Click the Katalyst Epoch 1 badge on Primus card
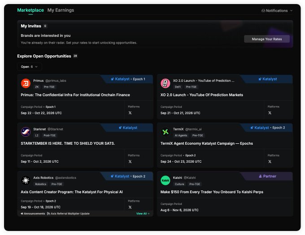Viewport: 305px width, 235px height. [128, 79]
